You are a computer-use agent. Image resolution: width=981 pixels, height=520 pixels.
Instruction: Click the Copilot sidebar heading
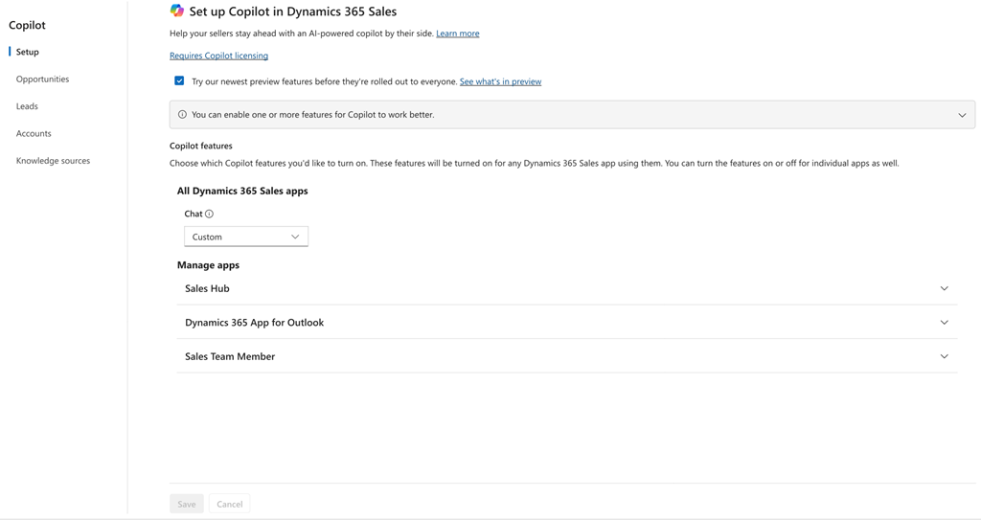[27, 25]
